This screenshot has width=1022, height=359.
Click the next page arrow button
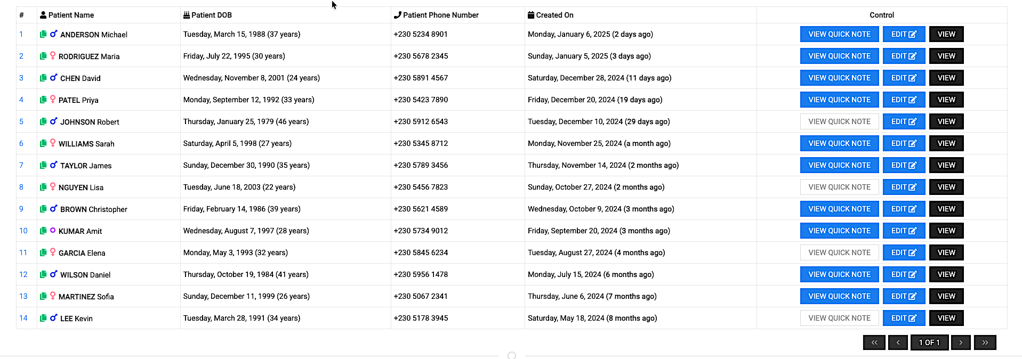coord(961,342)
